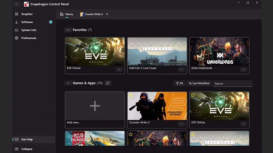Image resolution: width=273 pixels, height=153 pixels.
Task: Collapse the Favorites section chevron
Action: (68, 30)
